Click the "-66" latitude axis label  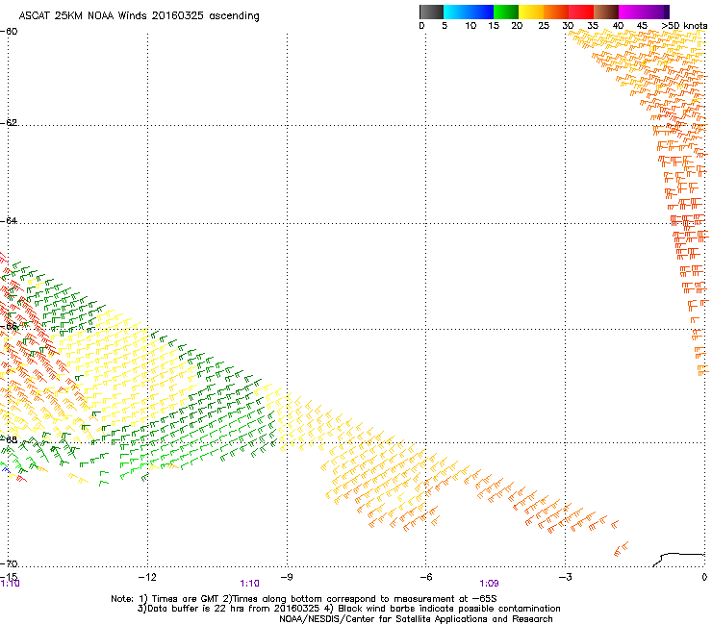pos(9,326)
